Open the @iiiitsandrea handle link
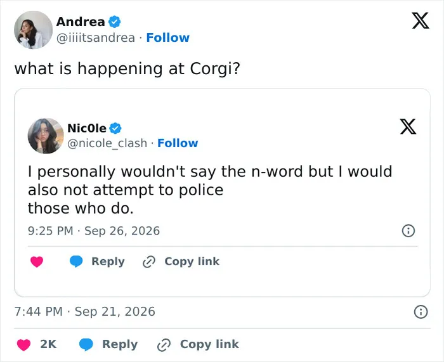Viewport: 444px width, 362px height. point(96,37)
